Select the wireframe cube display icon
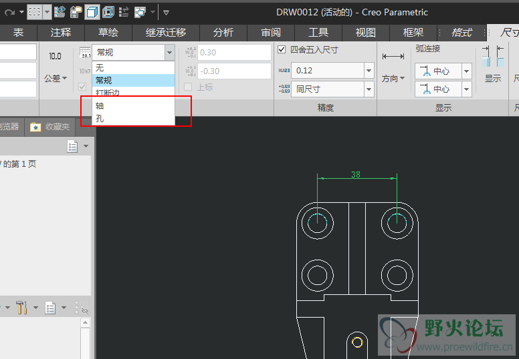The height and width of the screenshot is (359, 519). [108, 13]
